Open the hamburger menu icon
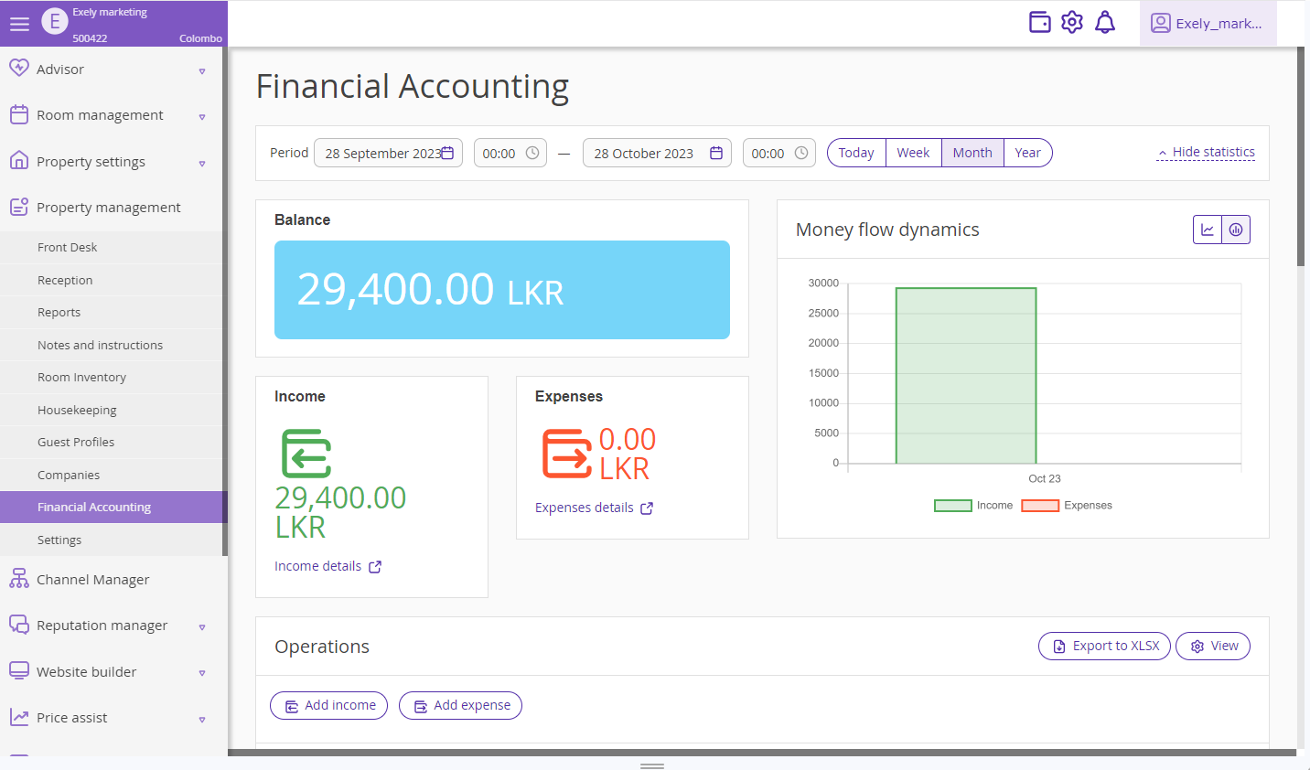 tap(19, 25)
